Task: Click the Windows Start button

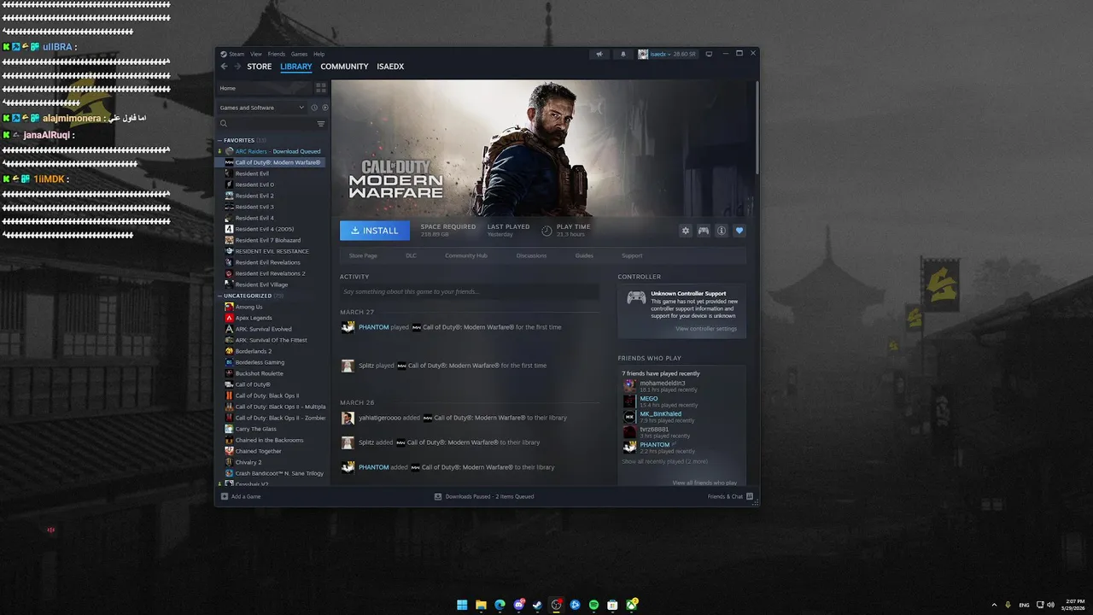Action: click(x=462, y=605)
